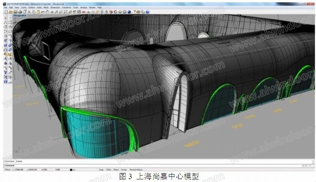Screen dimensions: 316x182
Task: Click the Undo arrow icon
Action: point(43,12)
